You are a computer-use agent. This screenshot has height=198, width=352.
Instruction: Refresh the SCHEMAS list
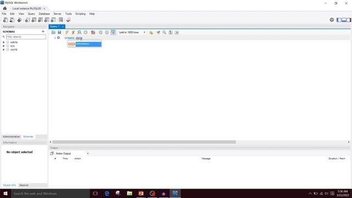point(43,32)
